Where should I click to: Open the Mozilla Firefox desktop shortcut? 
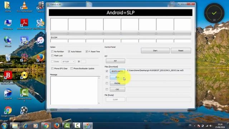(x=40, y=59)
